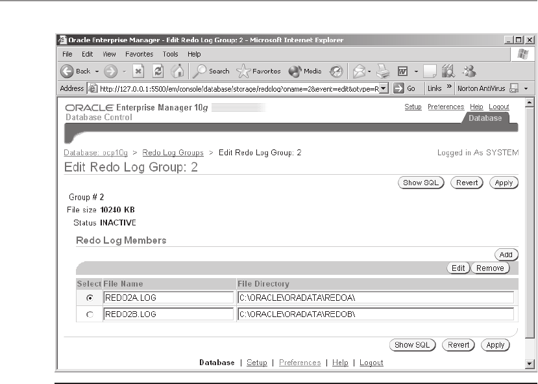Open the View menu
The width and height of the screenshot is (538, 384).
coord(109,54)
